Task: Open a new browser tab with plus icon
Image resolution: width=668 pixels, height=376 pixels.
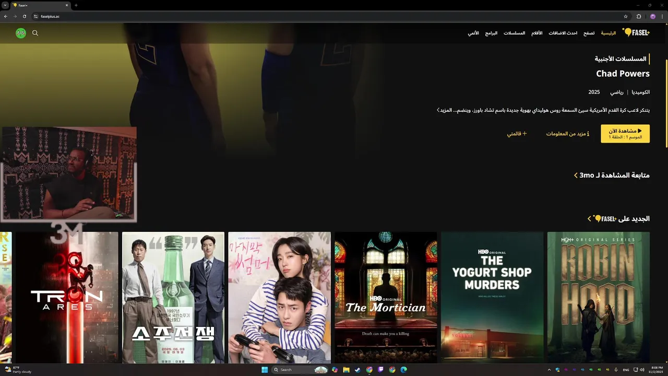Action: (x=76, y=5)
